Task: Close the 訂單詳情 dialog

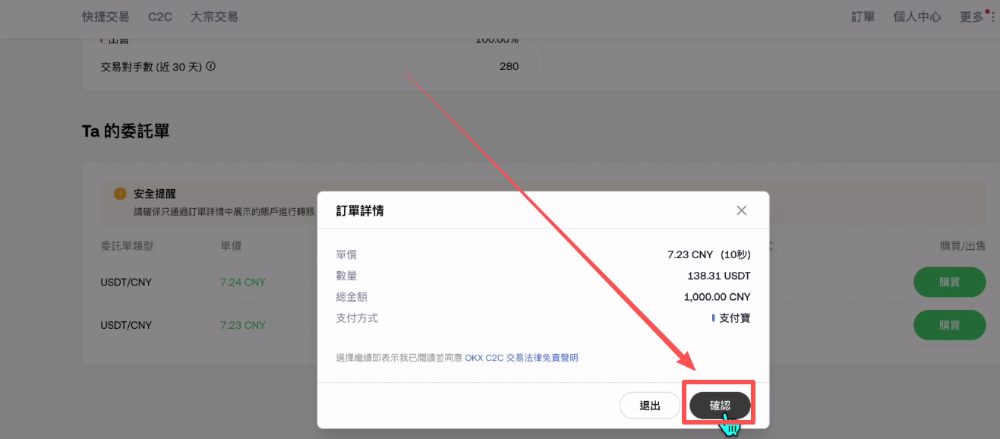Action: coord(741,210)
